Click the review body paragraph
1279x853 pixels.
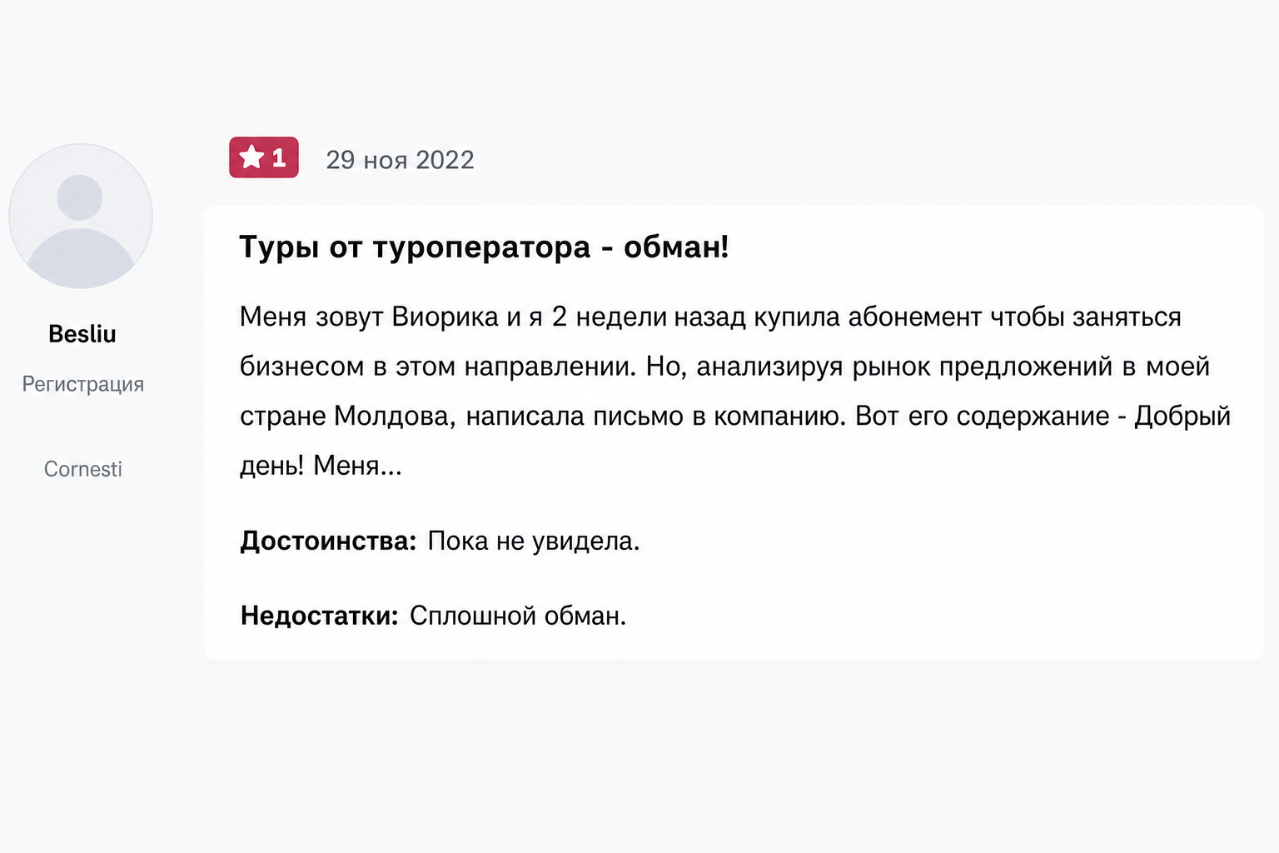coord(735,391)
